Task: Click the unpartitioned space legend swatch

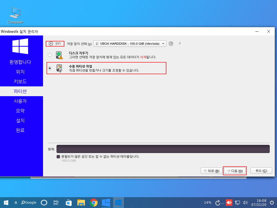Action: coord(58,157)
